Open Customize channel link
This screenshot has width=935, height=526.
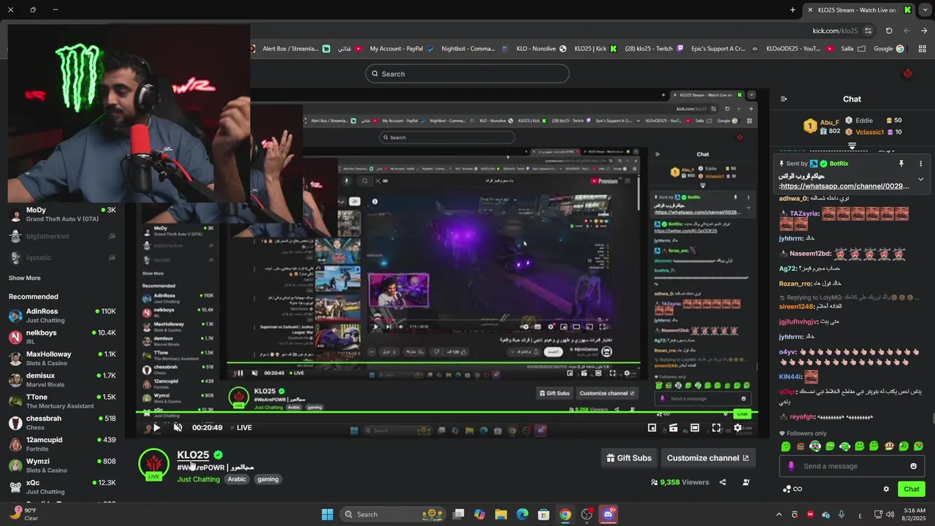pos(708,458)
